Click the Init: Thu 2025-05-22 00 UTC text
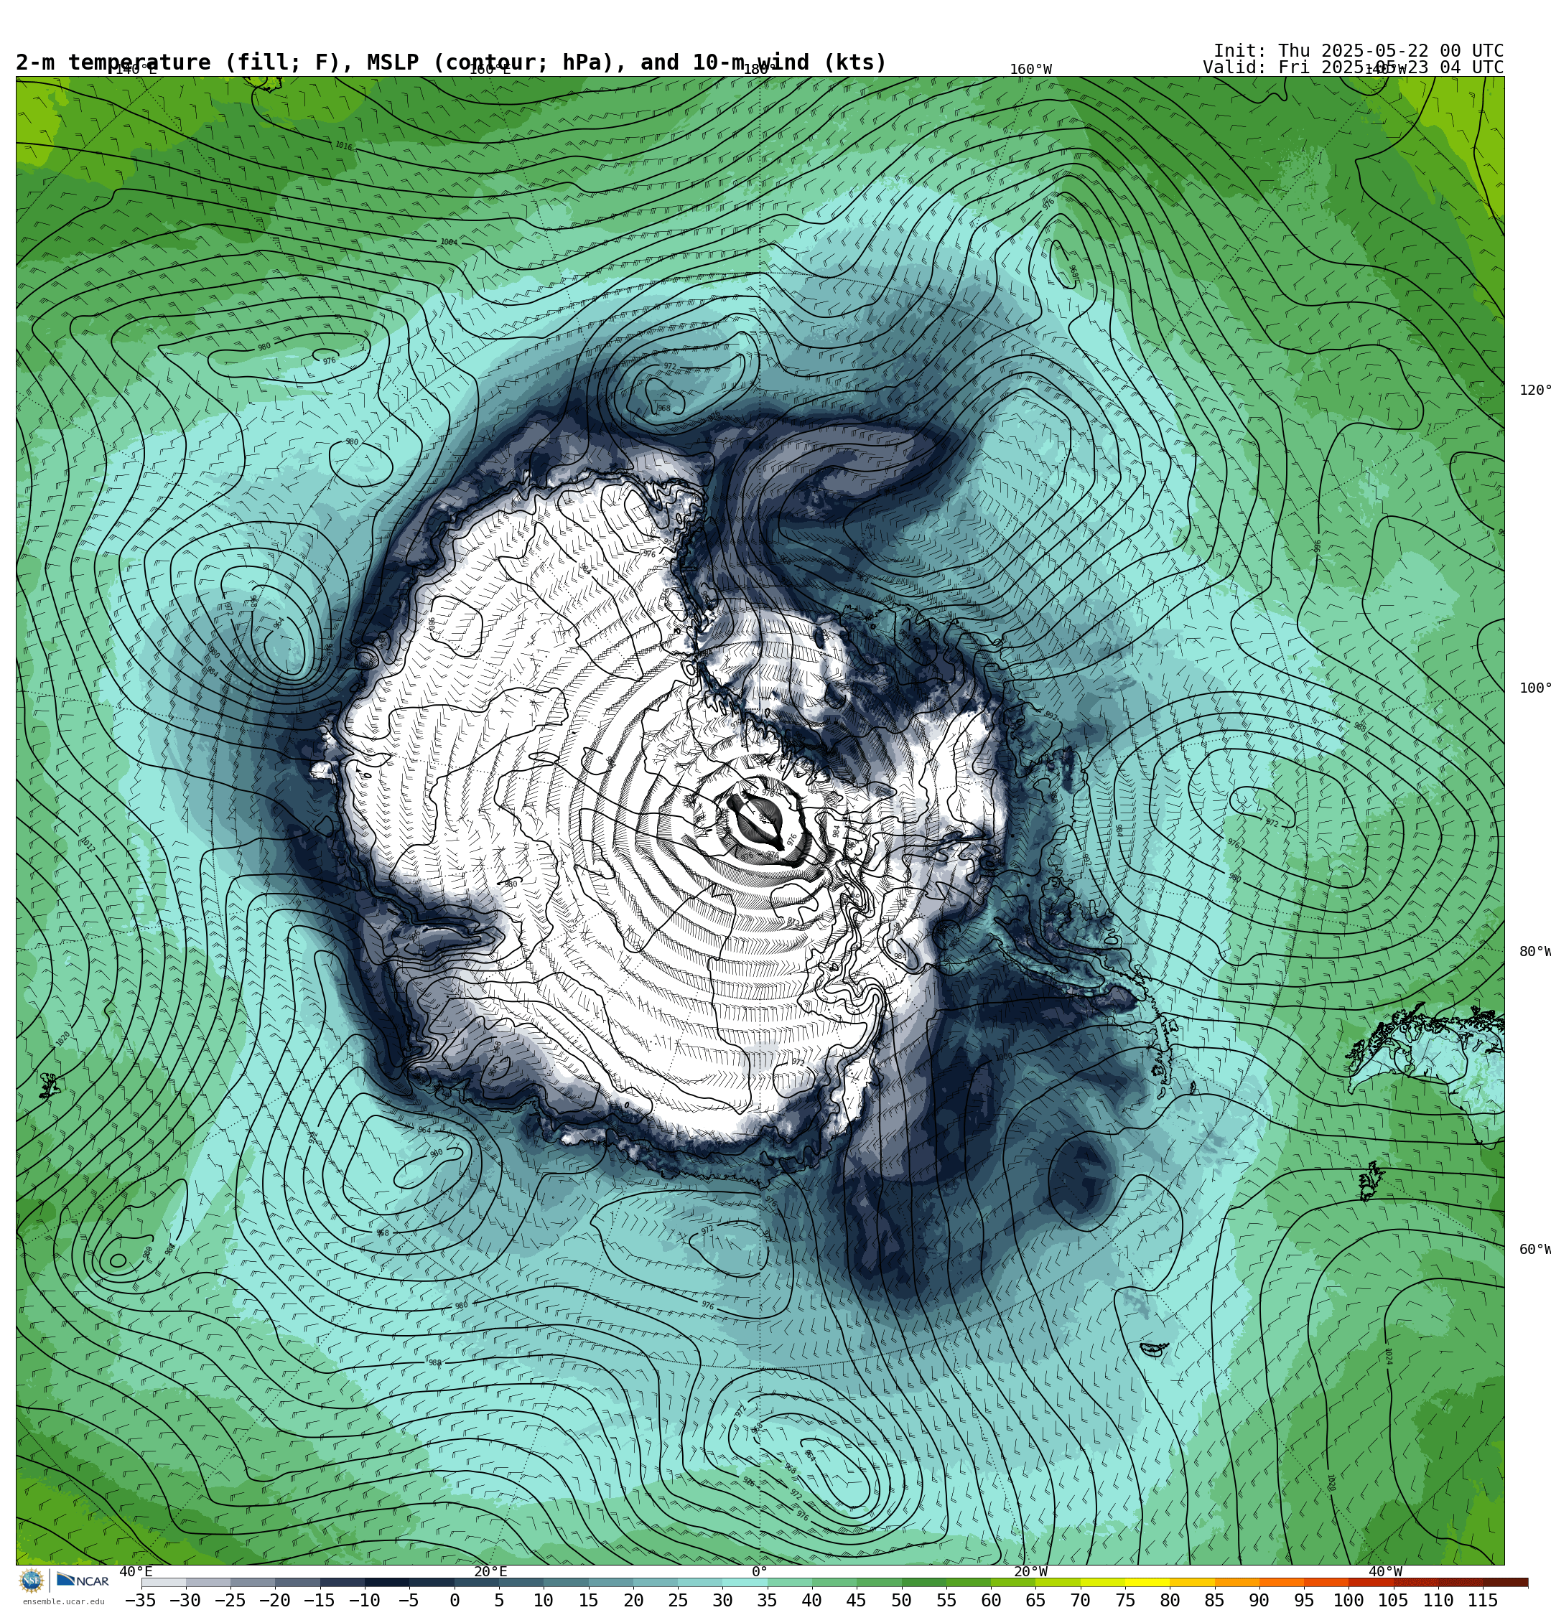 point(1358,51)
